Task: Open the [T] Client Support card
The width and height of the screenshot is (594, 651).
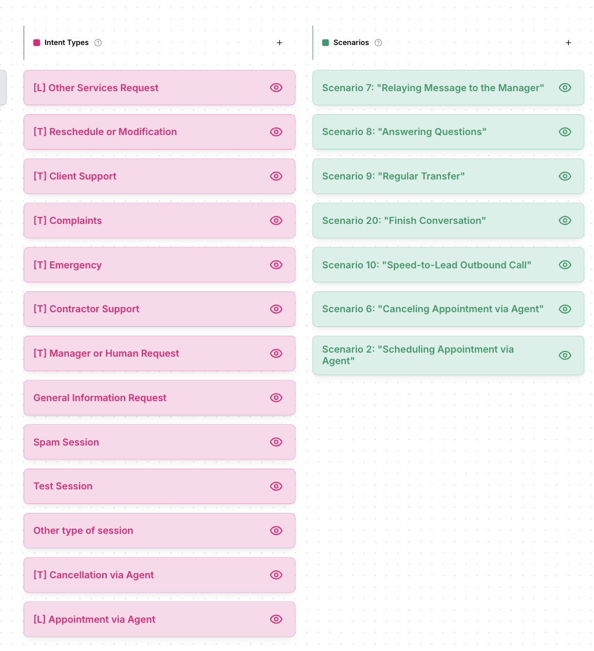Action: 159,176
